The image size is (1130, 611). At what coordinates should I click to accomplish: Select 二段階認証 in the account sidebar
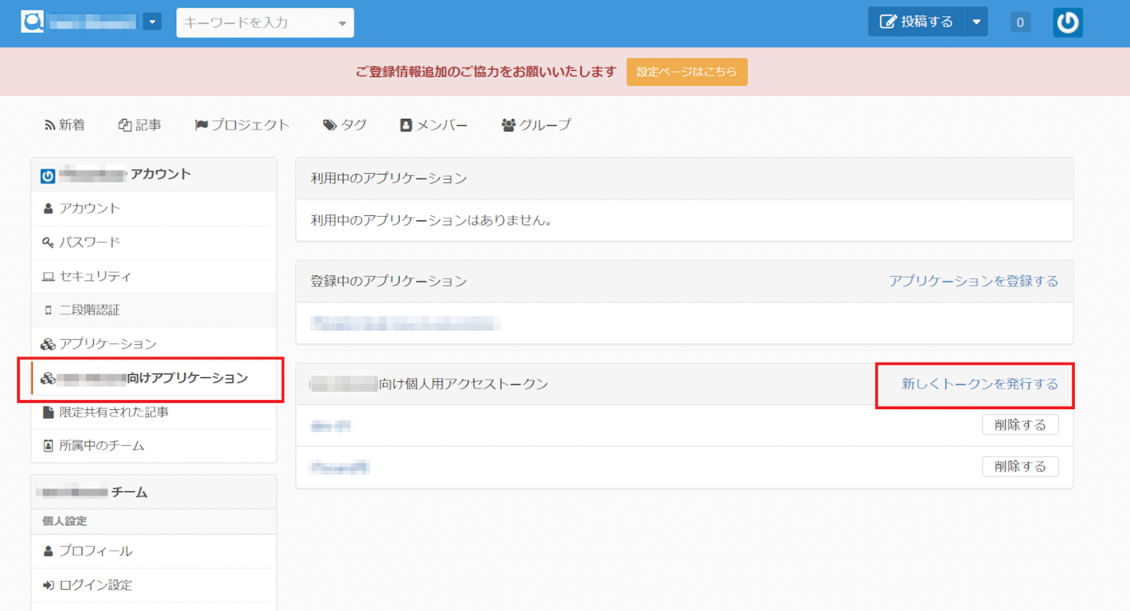(90, 310)
